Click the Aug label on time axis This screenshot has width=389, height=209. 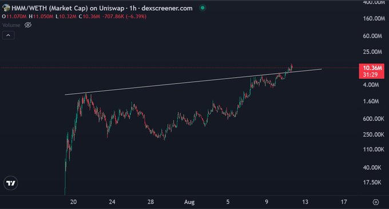click(x=189, y=202)
